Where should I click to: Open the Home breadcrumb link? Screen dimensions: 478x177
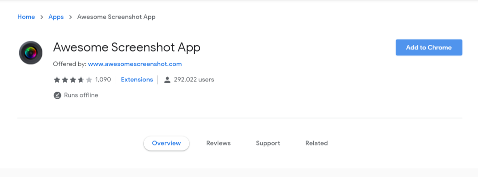click(x=26, y=17)
